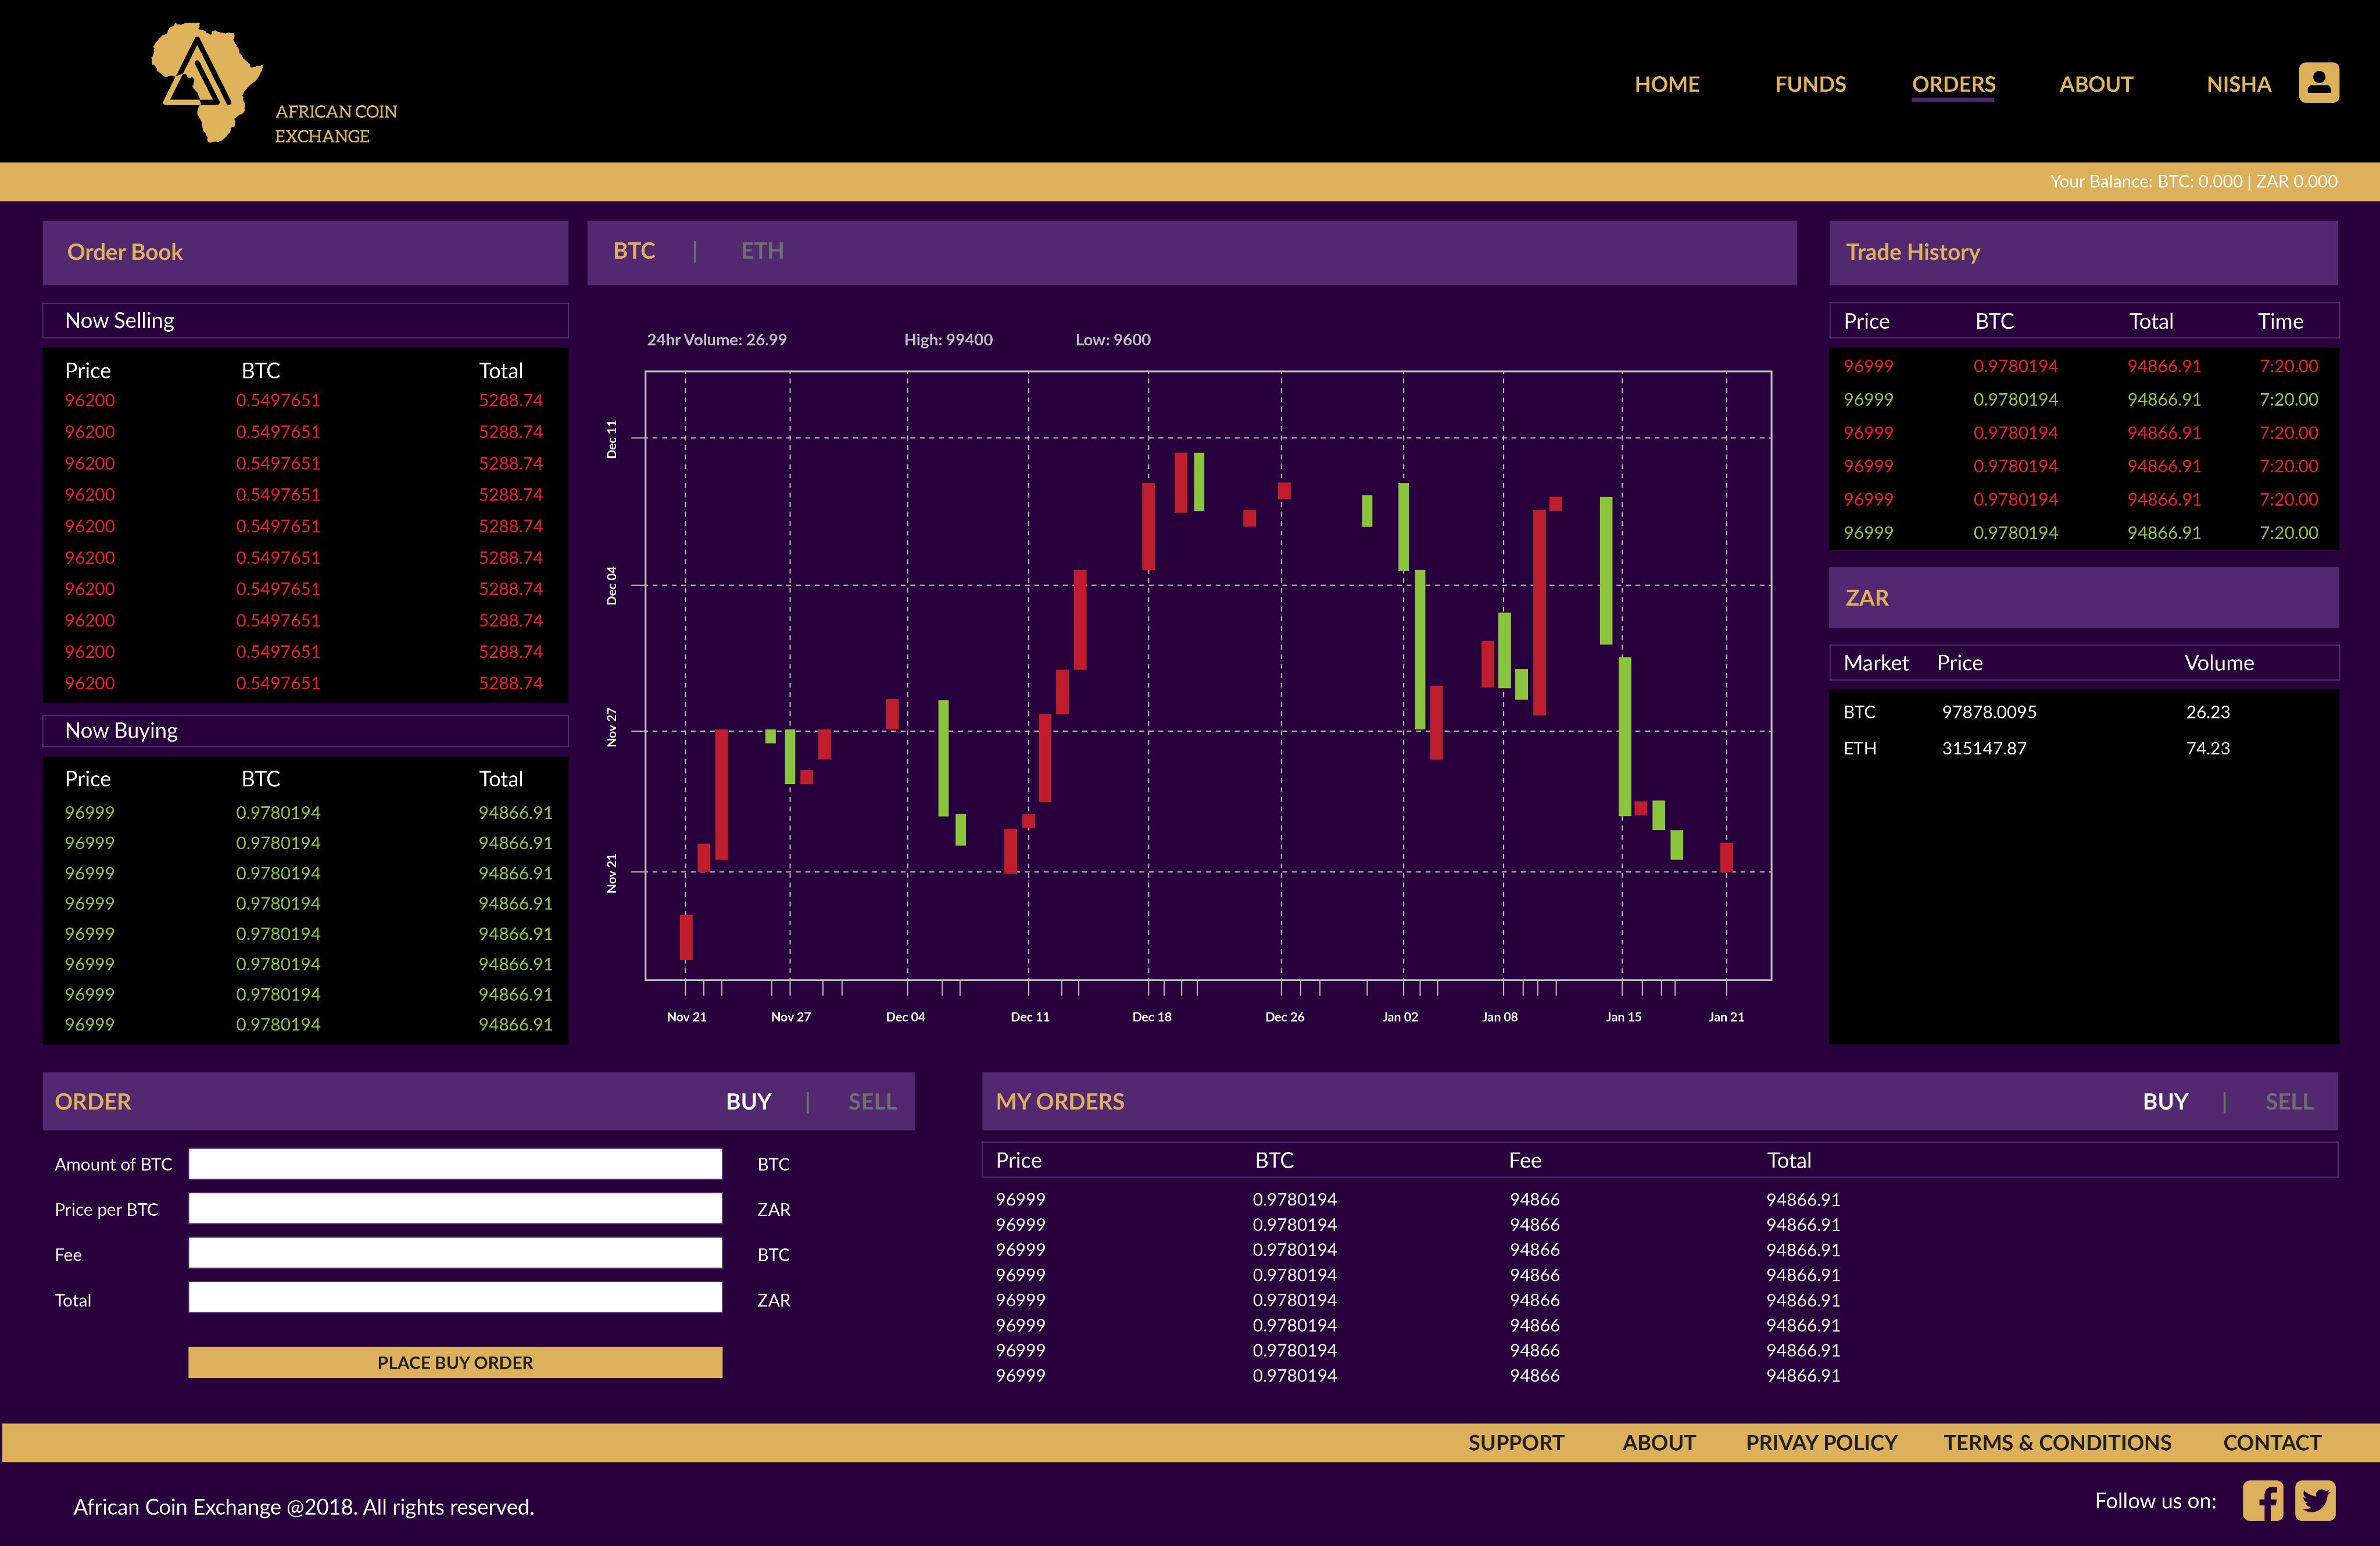Image resolution: width=2380 pixels, height=1546 pixels.
Task: Click the BTC price 97878.0095
Action: tap(1989, 712)
